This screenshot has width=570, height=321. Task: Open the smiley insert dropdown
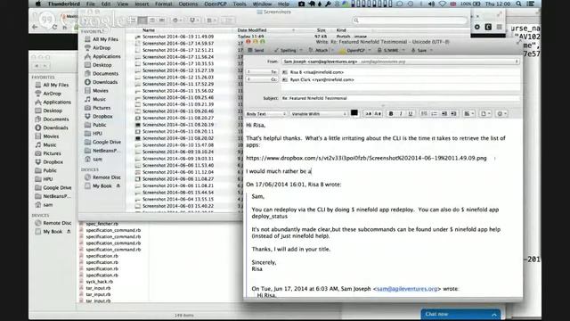tap(502, 114)
